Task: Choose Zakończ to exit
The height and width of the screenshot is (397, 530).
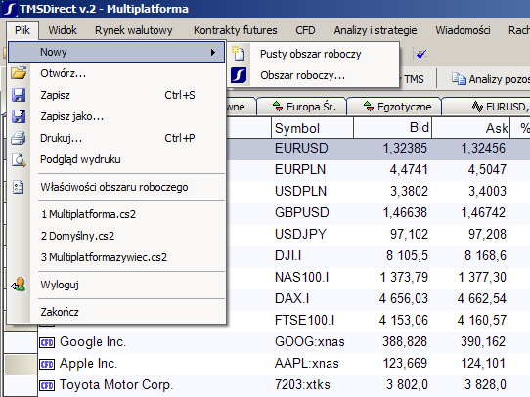Action: coord(116,312)
